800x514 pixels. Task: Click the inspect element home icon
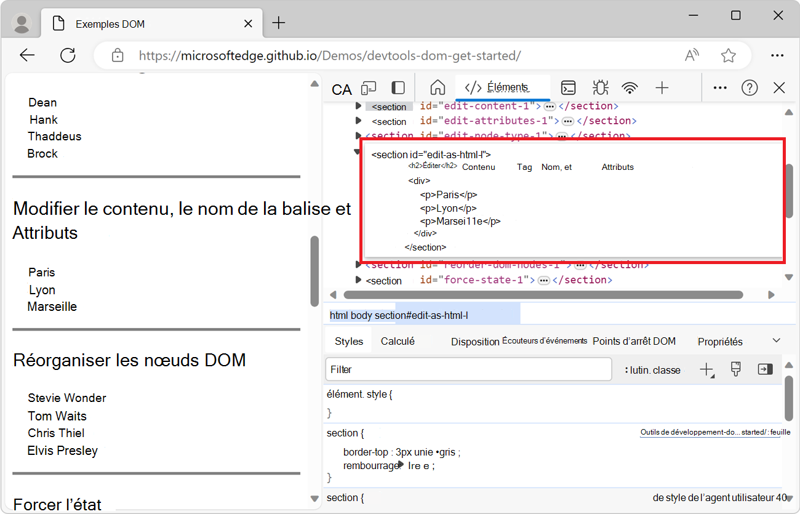point(437,88)
